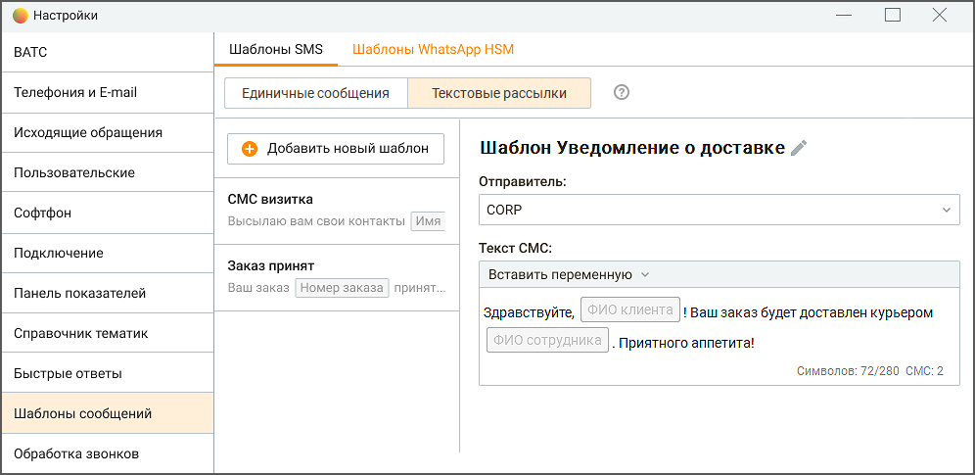The width and height of the screenshot is (975, 475).
Task: Open Справочник тематик section
Action: [107, 334]
